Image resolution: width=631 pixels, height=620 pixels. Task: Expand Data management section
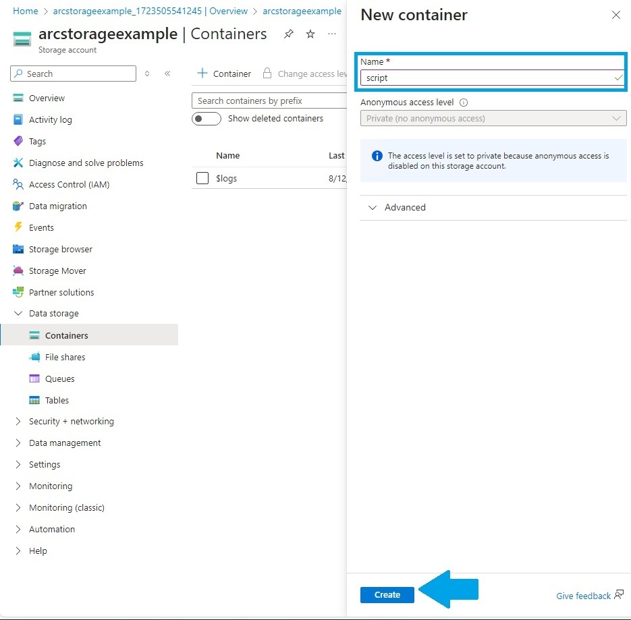click(18, 443)
